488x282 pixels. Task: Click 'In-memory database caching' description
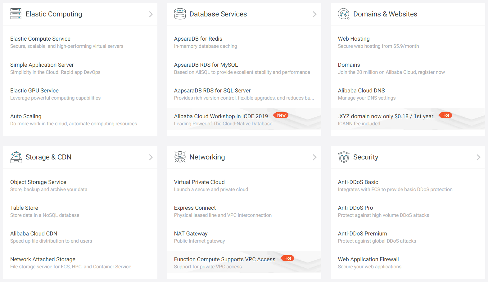click(206, 46)
